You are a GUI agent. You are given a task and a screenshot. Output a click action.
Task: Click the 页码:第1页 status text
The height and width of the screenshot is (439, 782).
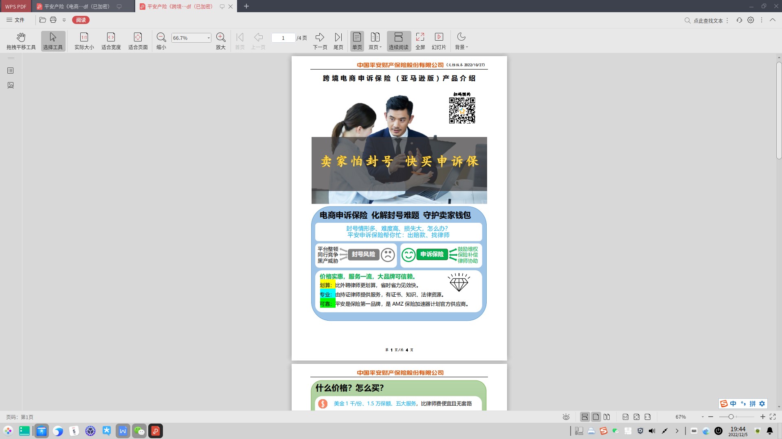click(20, 417)
